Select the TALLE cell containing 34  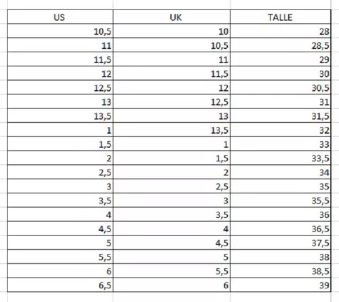281,172
